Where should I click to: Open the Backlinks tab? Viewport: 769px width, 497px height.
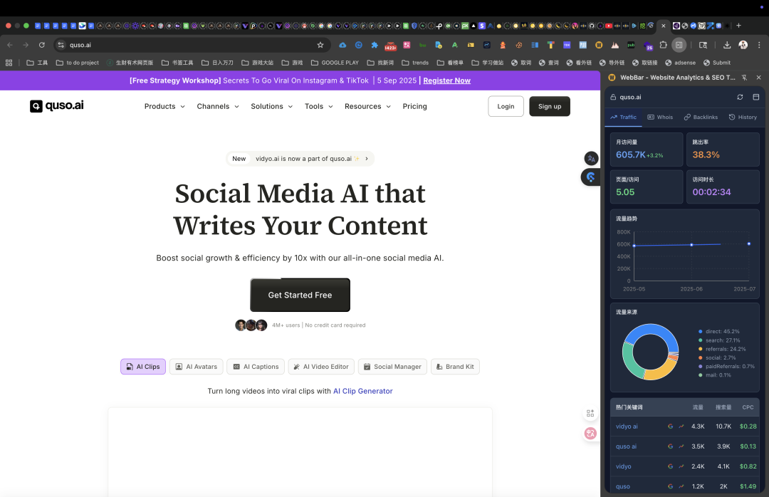point(701,117)
